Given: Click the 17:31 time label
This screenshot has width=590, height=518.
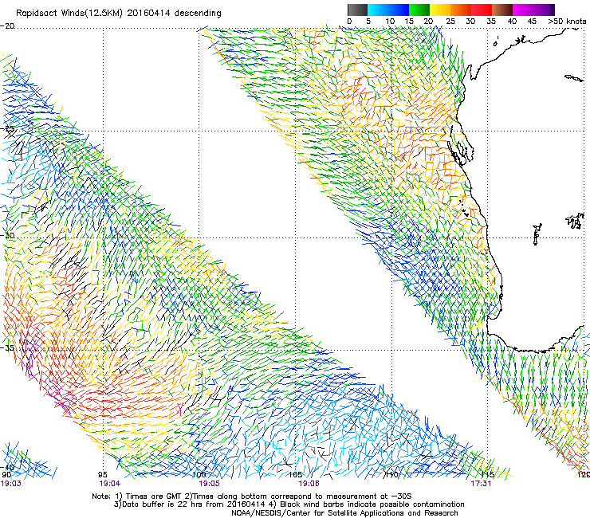Looking at the screenshot, I should click(481, 484).
